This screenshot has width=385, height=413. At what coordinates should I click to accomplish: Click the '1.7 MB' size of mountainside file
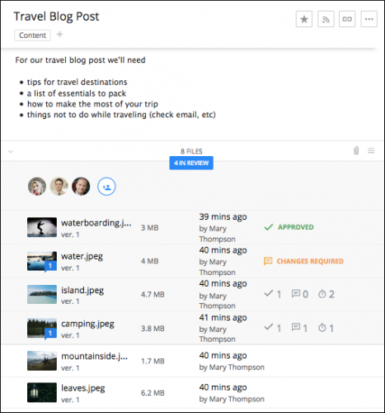coord(153,361)
